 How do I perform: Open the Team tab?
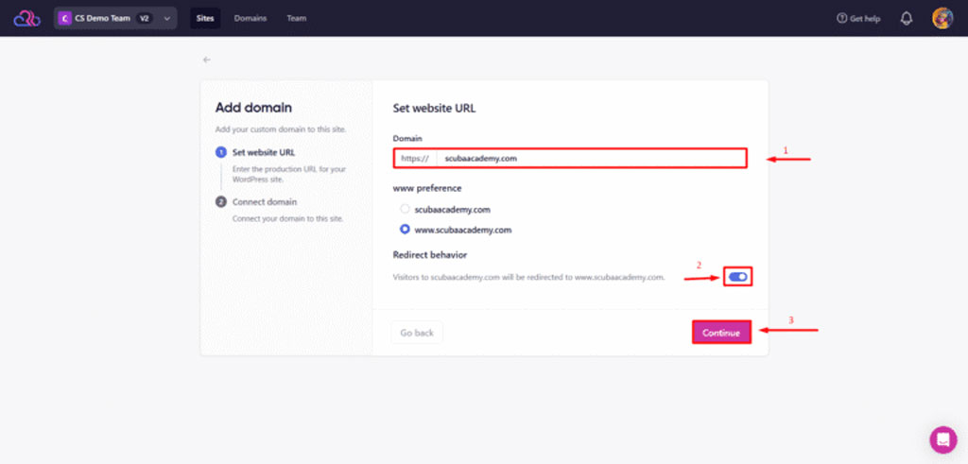296,19
